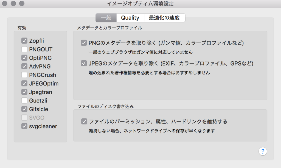This screenshot has height=168, width=281.
Task: Open help with the question mark button
Action: [263, 151]
